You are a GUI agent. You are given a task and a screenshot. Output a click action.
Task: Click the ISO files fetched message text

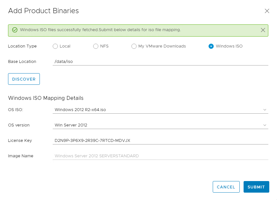click(x=100, y=30)
